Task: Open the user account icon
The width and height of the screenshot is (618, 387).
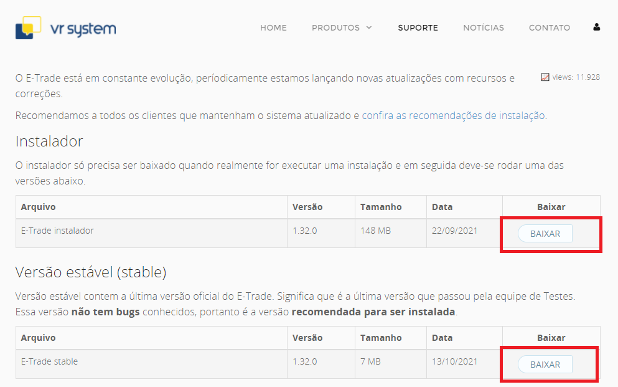Action: [x=596, y=27]
